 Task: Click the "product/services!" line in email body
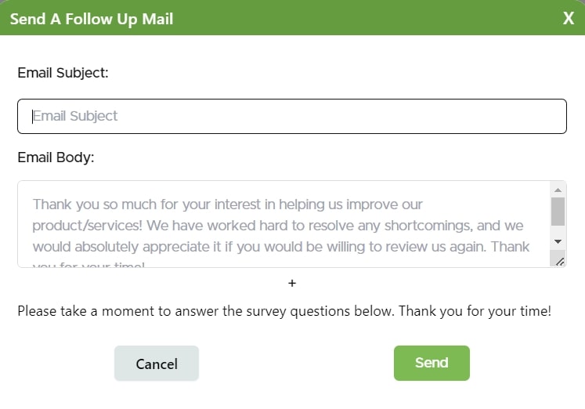(81, 226)
